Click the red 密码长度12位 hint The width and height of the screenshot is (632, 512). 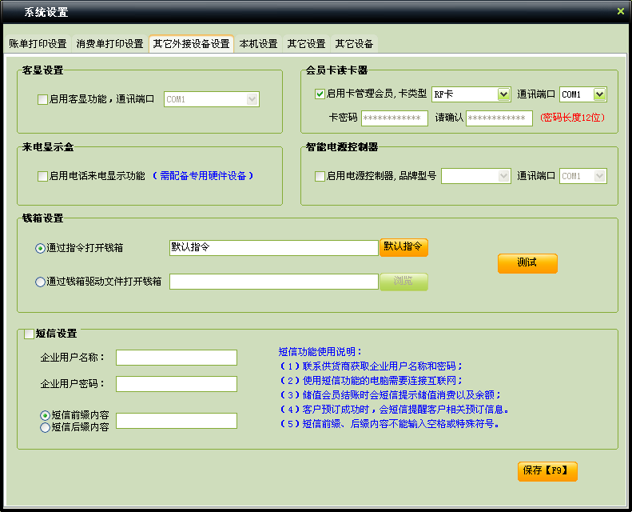[572, 118]
